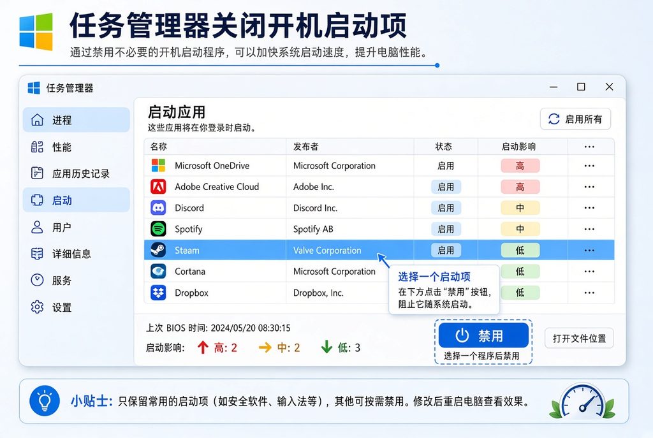Go to the 用户 section
The height and width of the screenshot is (438, 653).
(77, 228)
